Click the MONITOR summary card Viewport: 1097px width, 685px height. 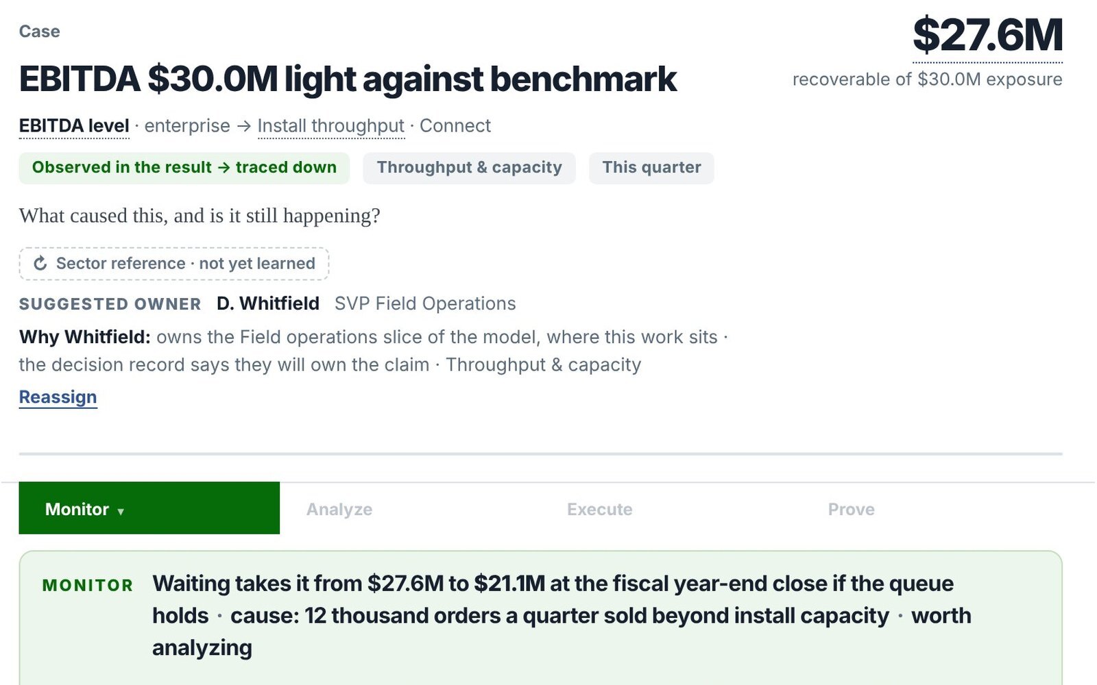click(540, 616)
